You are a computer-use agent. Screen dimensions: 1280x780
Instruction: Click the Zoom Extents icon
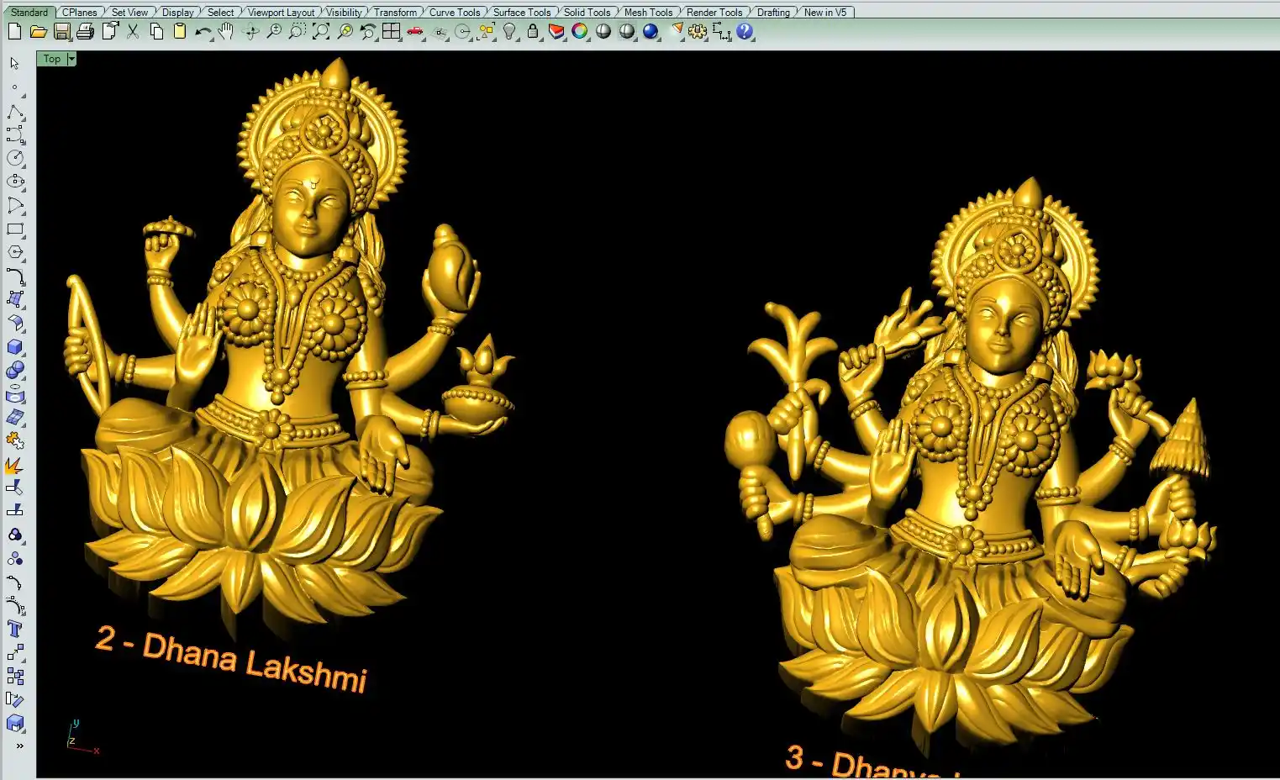tap(321, 32)
